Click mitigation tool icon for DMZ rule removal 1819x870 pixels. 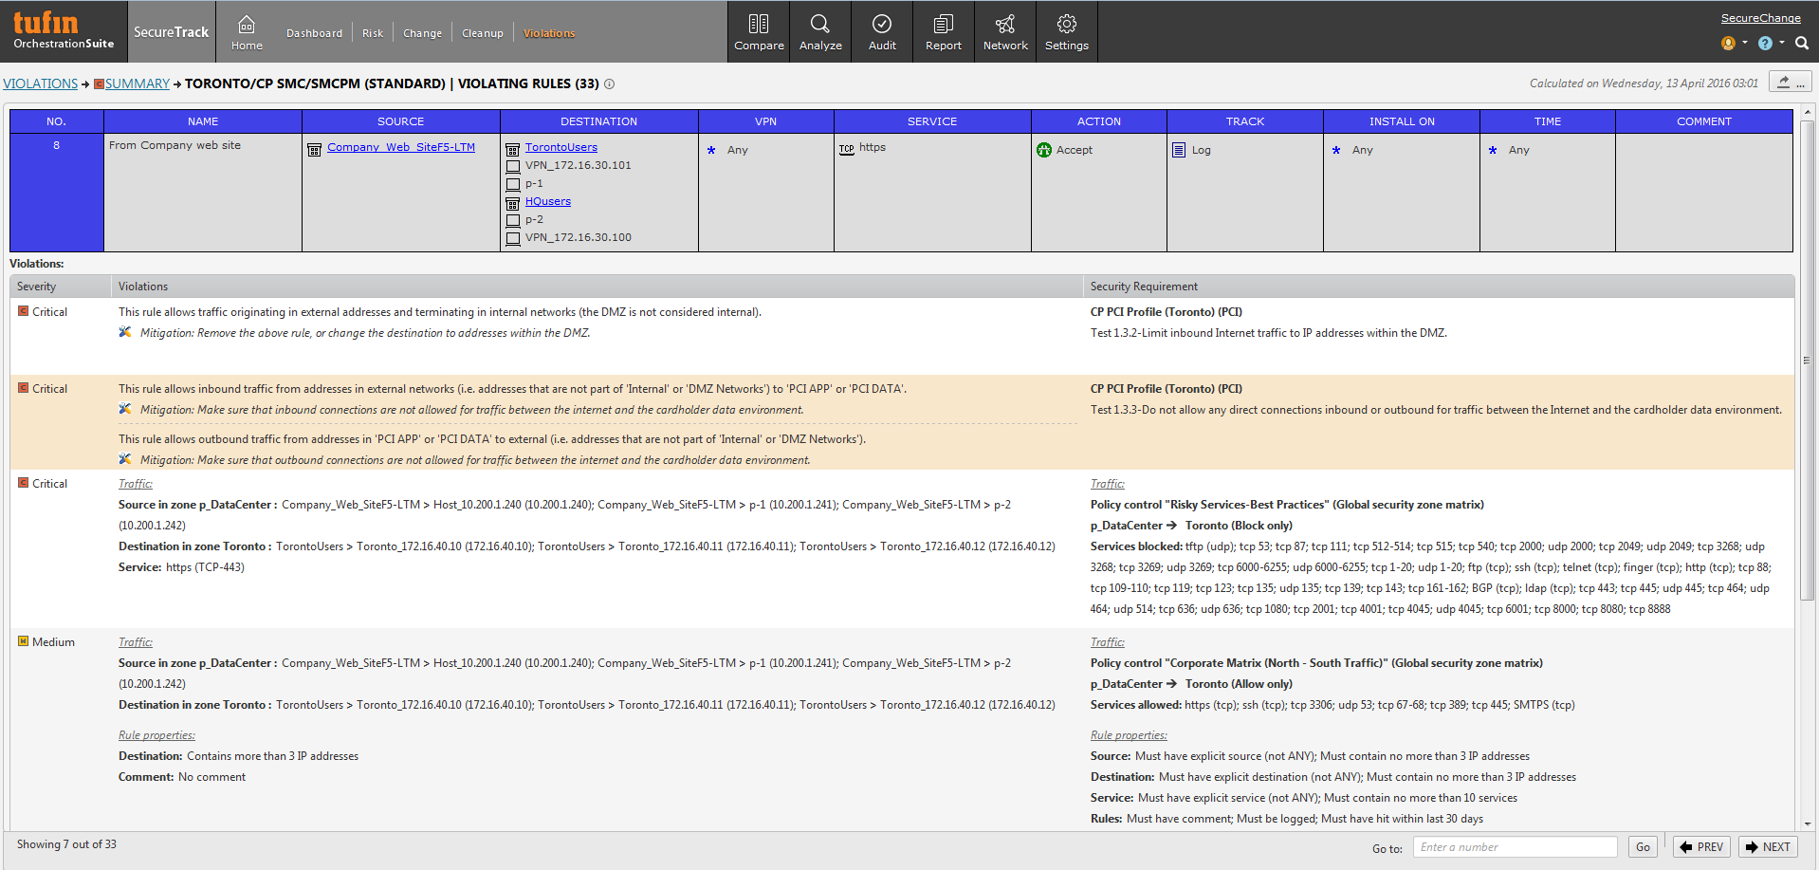point(125,332)
